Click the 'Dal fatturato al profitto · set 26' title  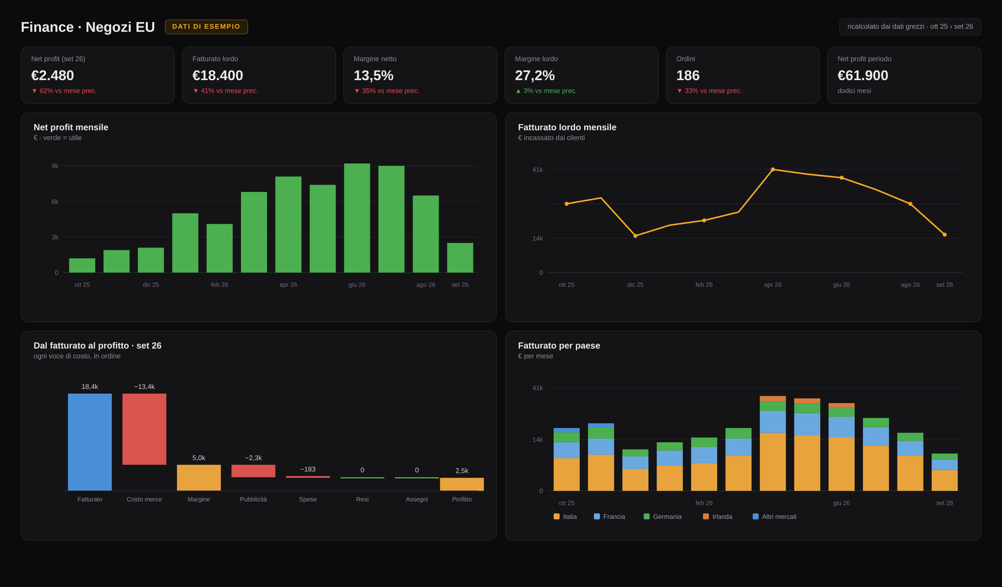point(98,345)
